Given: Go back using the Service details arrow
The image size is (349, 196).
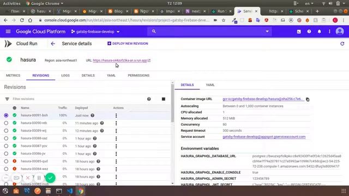Looking at the screenshot, I should tap(53, 44).
